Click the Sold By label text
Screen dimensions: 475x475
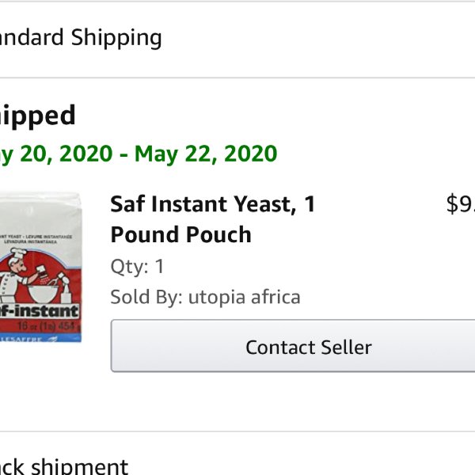[x=146, y=297]
